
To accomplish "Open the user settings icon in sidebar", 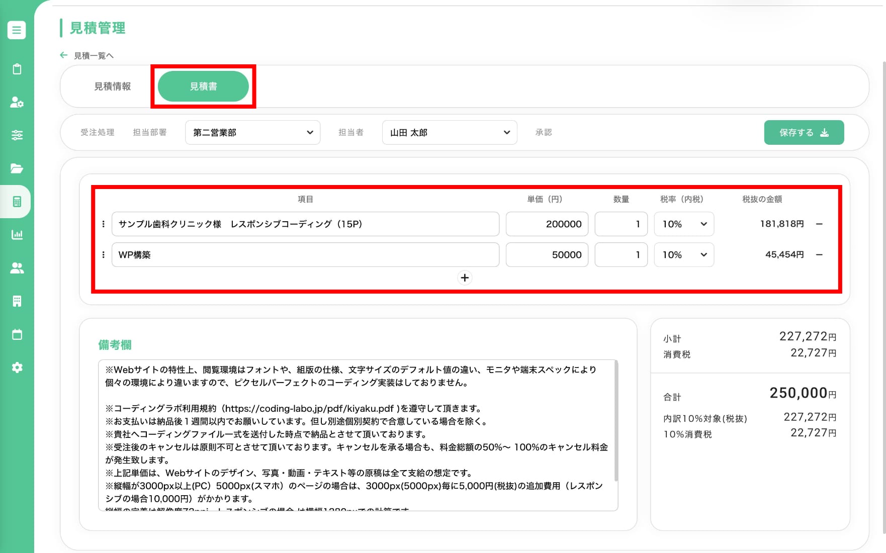I will 17,102.
